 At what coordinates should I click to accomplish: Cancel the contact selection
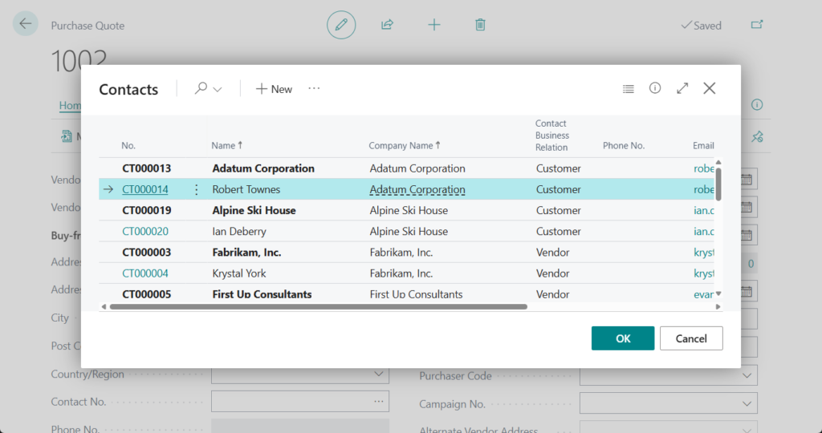(691, 338)
